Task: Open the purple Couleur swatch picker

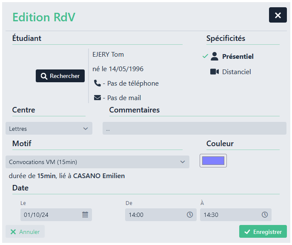Action: click(x=213, y=161)
